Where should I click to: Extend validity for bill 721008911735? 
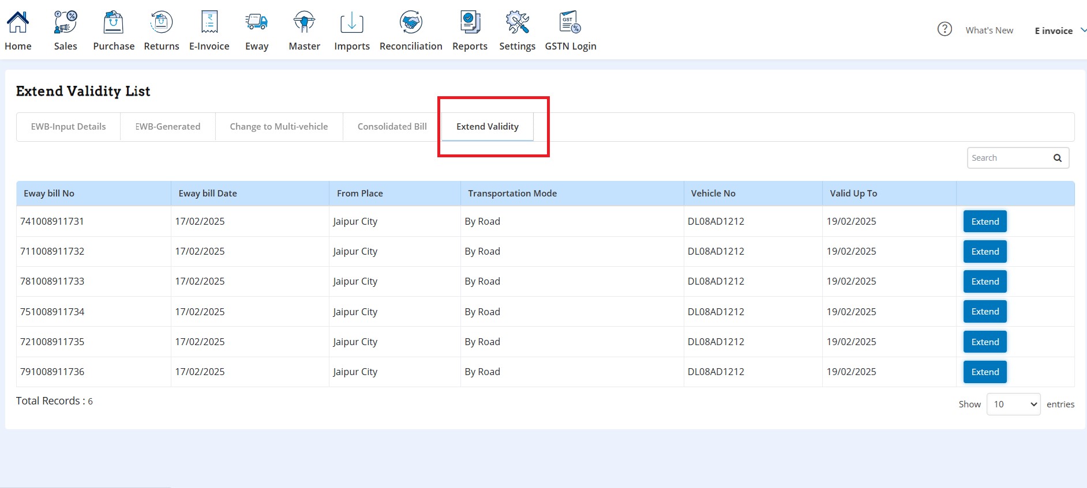tap(985, 342)
